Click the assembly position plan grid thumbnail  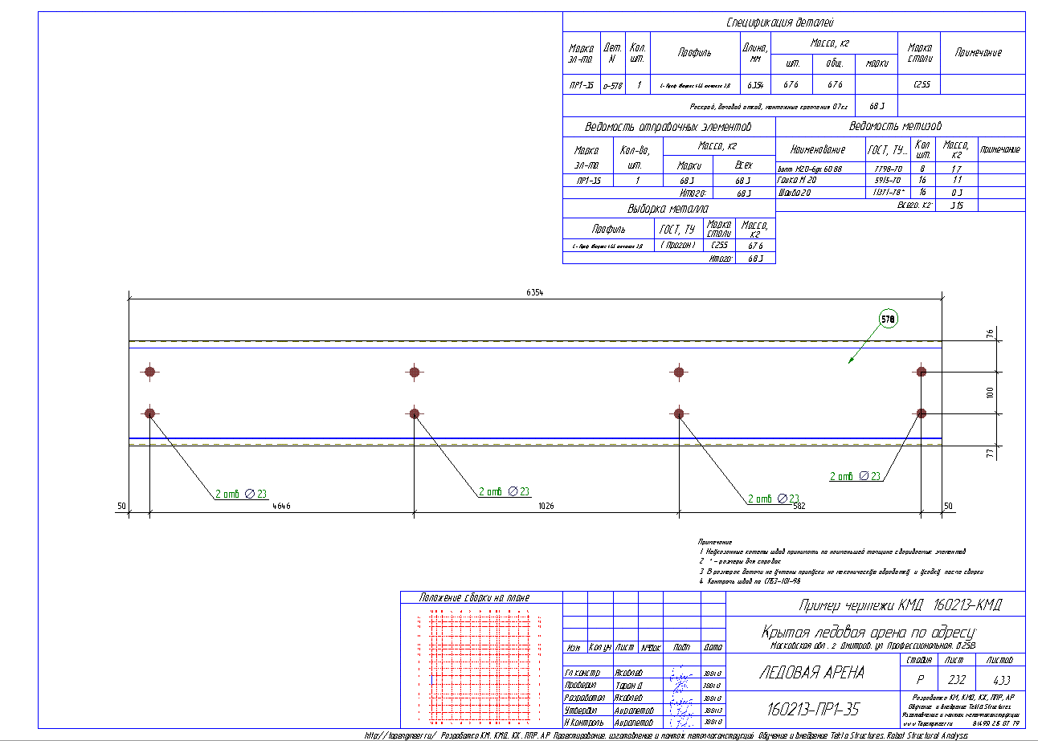(480, 666)
